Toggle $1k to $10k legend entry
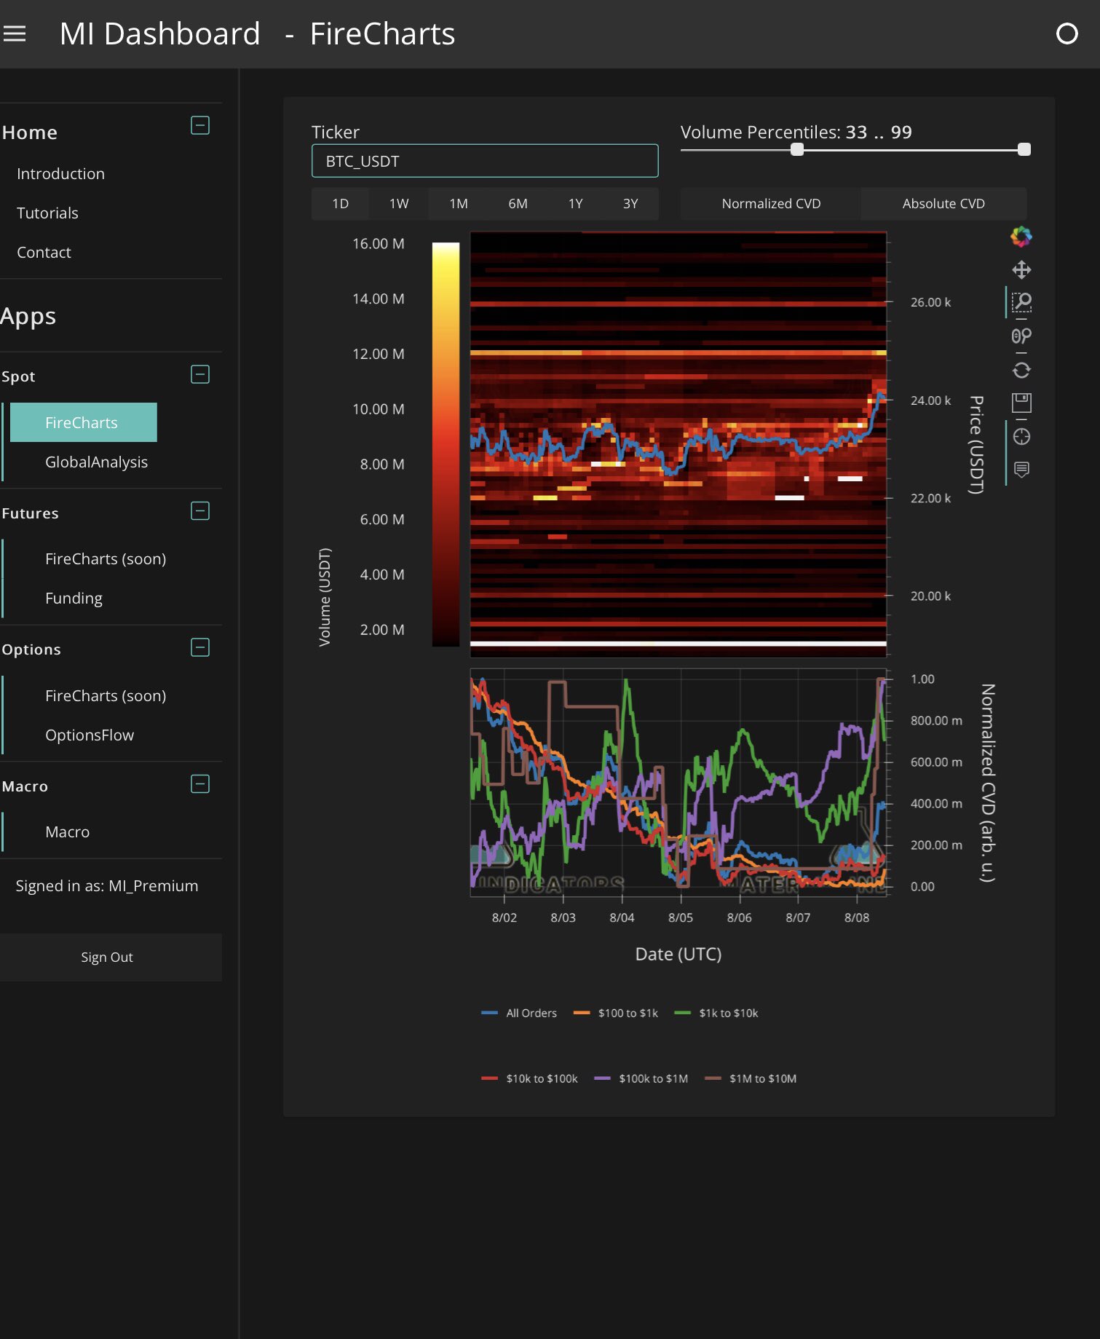This screenshot has height=1339, width=1100. tap(716, 1013)
